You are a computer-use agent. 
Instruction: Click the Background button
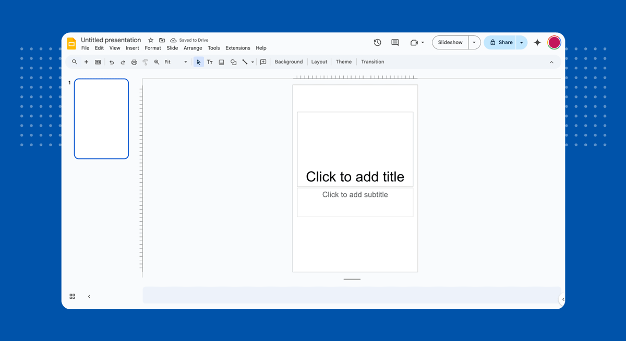tap(288, 62)
